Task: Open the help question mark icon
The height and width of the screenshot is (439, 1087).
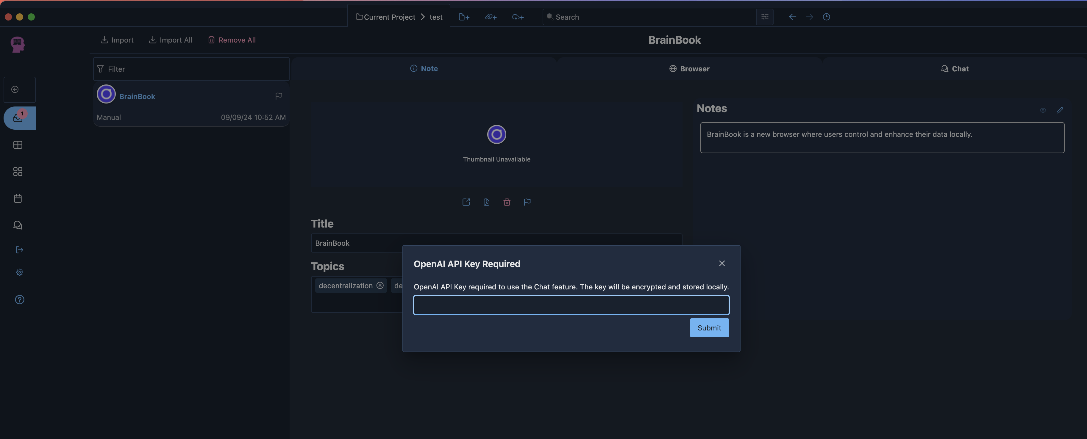Action: [x=19, y=300]
